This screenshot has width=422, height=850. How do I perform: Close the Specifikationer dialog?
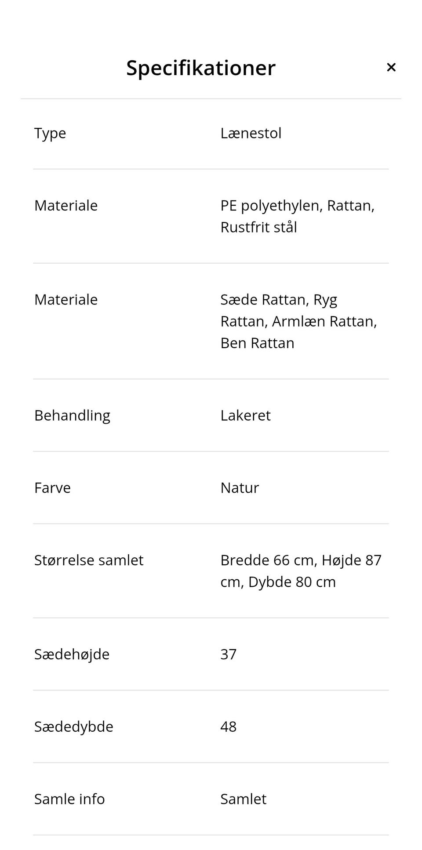coord(391,67)
